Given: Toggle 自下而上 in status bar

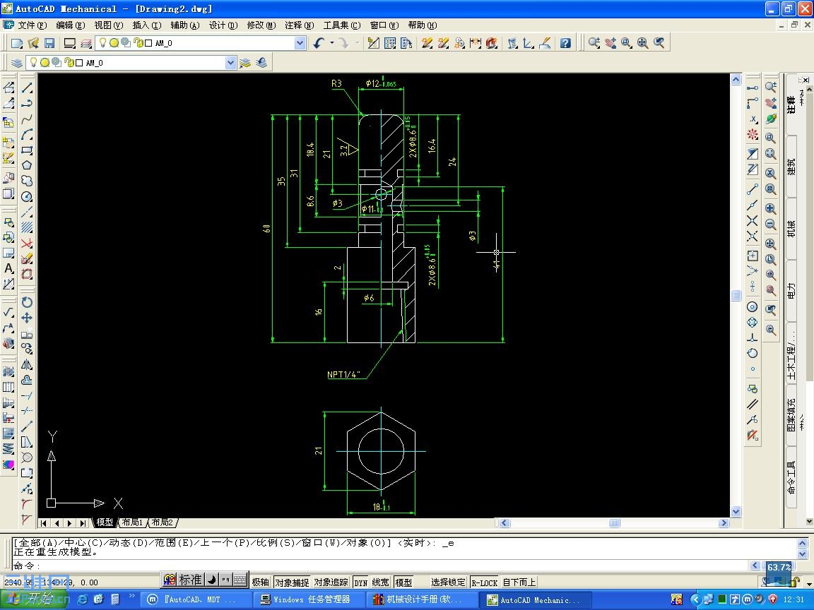Looking at the screenshot, I should point(519,582).
